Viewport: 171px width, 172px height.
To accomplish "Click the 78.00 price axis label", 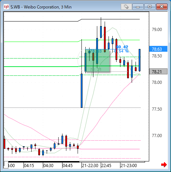I will point(157,82).
